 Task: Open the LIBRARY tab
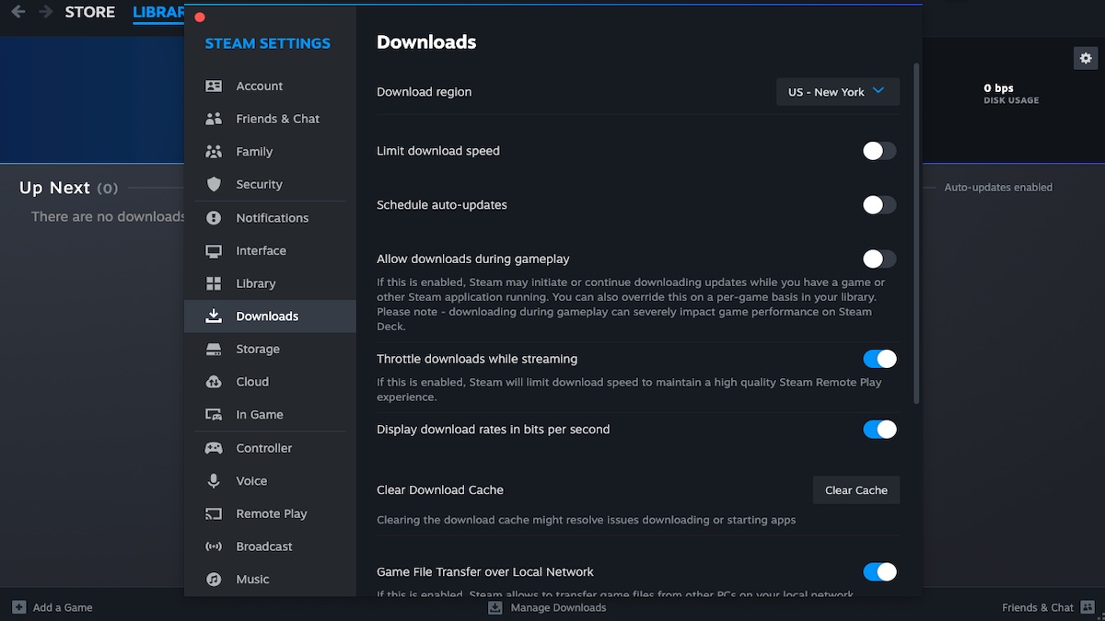(x=157, y=12)
